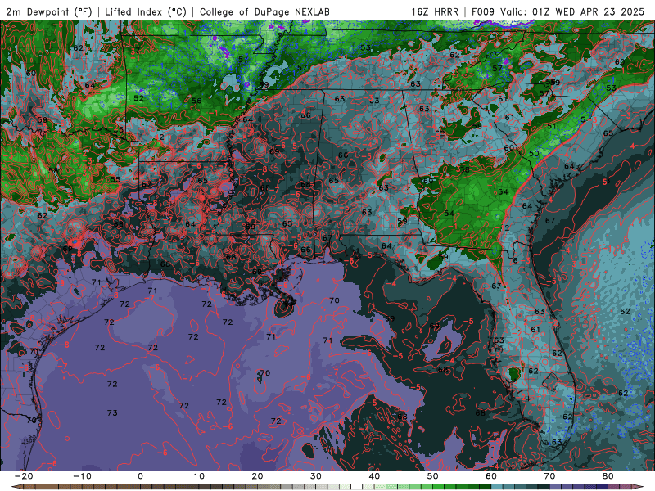Viewport: 655px width, 491px height.
Task: Click the 51 dewpoint value in the Carolinas
Action: point(552,126)
